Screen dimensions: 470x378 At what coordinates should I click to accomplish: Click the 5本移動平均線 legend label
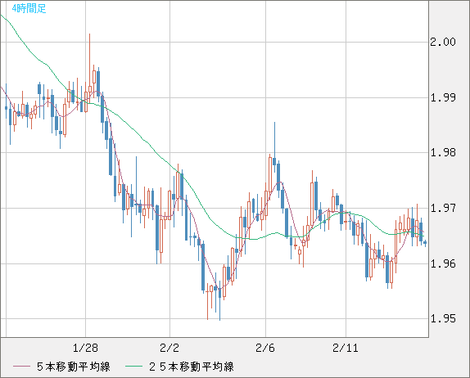pyautogui.click(x=74, y=367)
